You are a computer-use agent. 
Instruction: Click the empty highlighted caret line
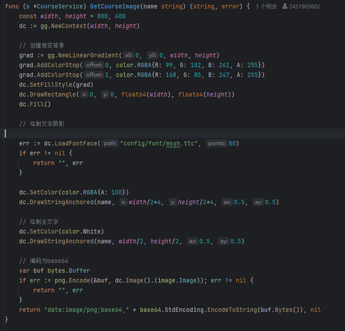172,133
